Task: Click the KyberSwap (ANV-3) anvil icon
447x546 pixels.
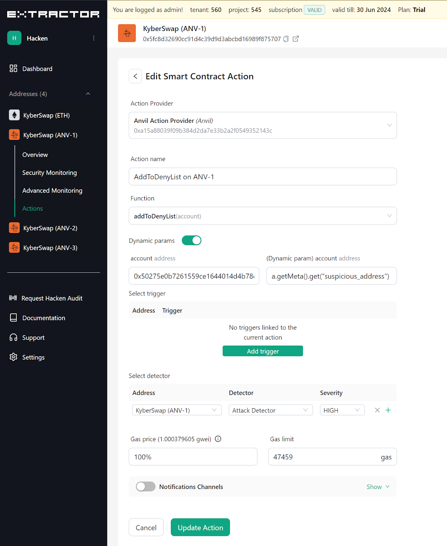Action: coord(14,248)
